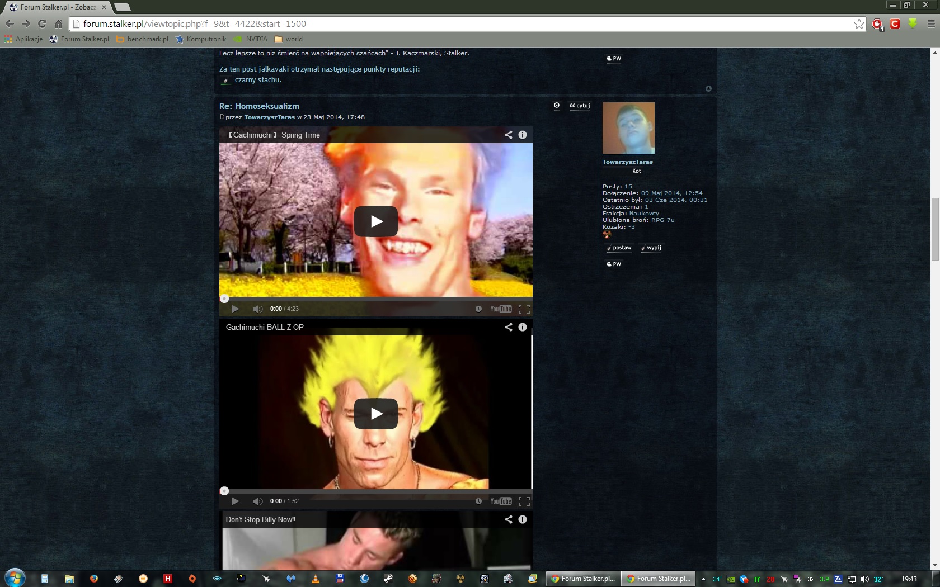Click the BALL Z OP video progress bar handle
The width and height of the screenshot is (940, 587).
pyautogui.click(x=224, y=491)
